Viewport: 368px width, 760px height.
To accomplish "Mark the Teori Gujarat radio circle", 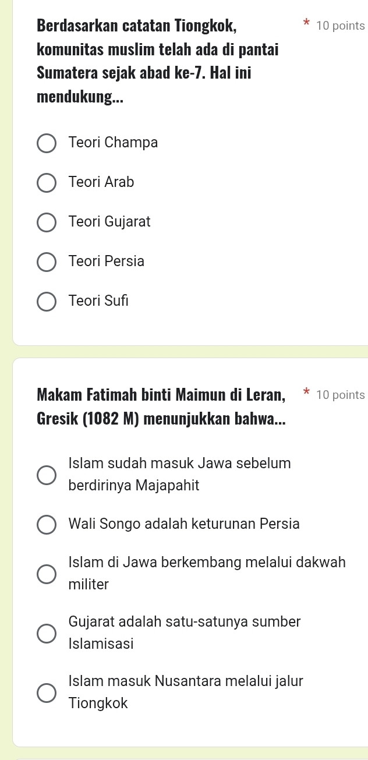I will pyautogui.click(x=47, y=222).
